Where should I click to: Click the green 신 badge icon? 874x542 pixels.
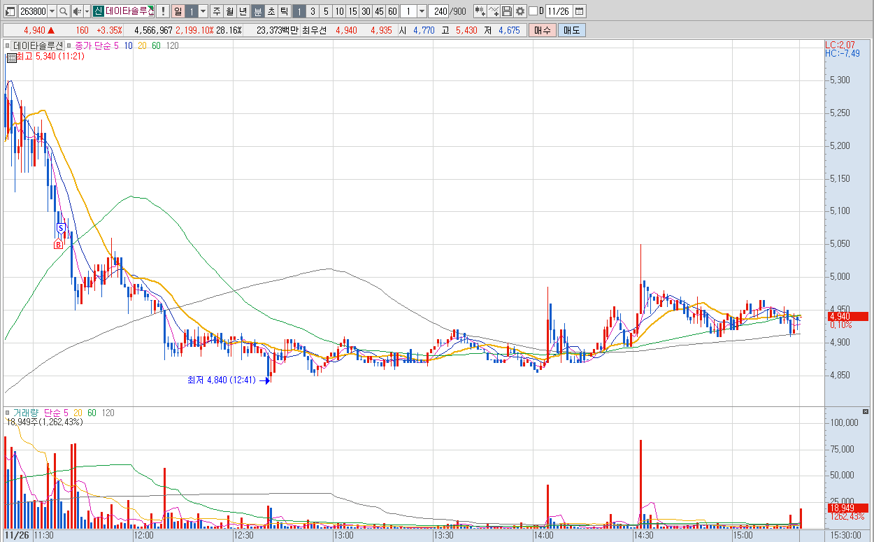pyautogui.click(x=98, y=11)
